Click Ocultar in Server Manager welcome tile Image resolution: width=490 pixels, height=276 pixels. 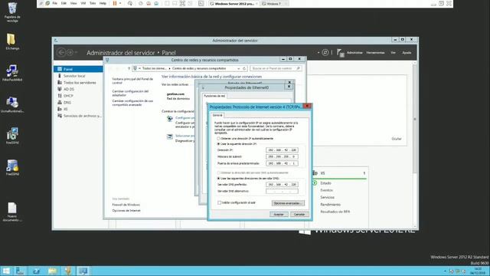point(397,139)
